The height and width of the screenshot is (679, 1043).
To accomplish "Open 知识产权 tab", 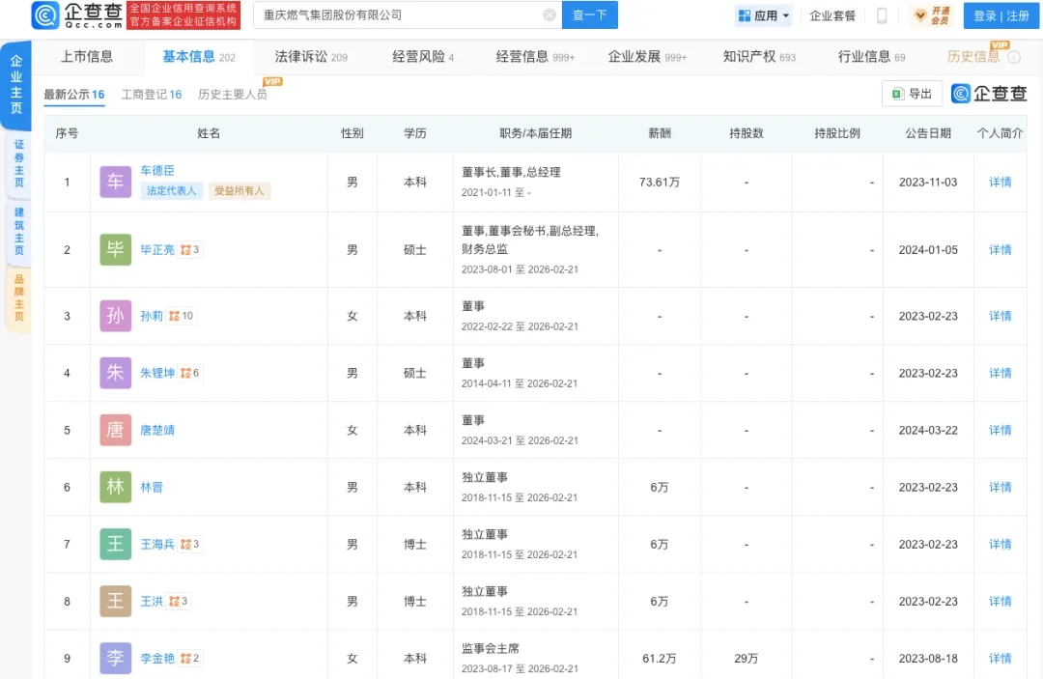I will [x=759, y=57].
